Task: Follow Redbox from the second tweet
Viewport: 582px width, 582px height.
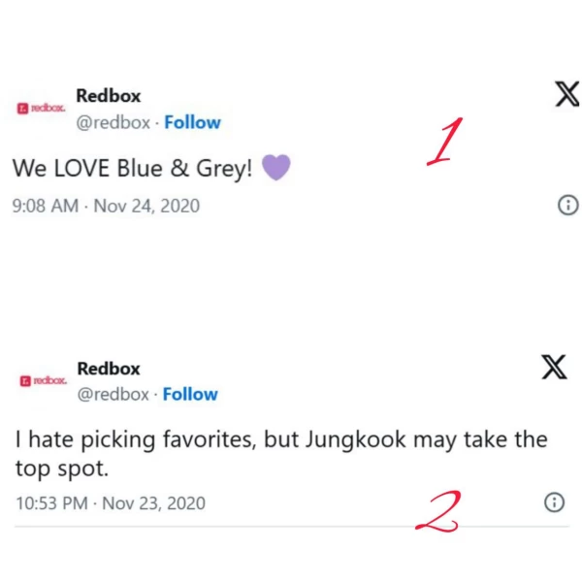Action: click(190, 394)
